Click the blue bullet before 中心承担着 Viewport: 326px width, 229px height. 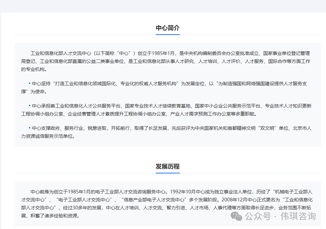tap(30, 106)
